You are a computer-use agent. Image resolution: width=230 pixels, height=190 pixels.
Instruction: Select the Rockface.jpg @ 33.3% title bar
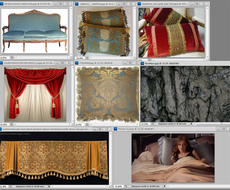tap(185, 63)
